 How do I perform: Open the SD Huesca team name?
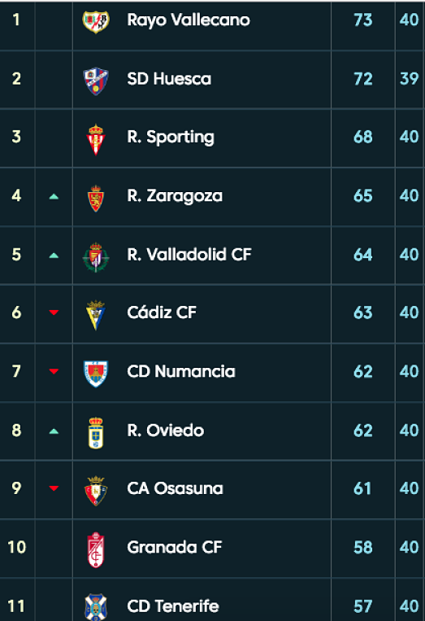click(169, 79)
